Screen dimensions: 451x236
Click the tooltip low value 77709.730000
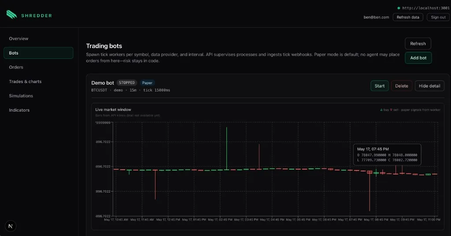tap(373, 160)
